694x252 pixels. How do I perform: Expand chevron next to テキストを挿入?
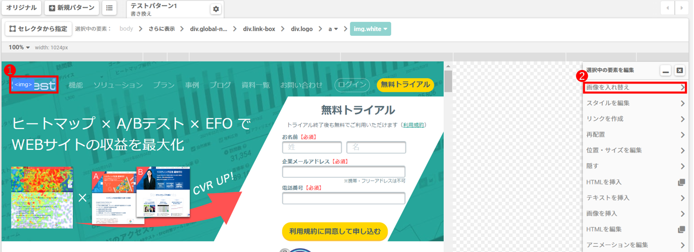tap(682, 198)
